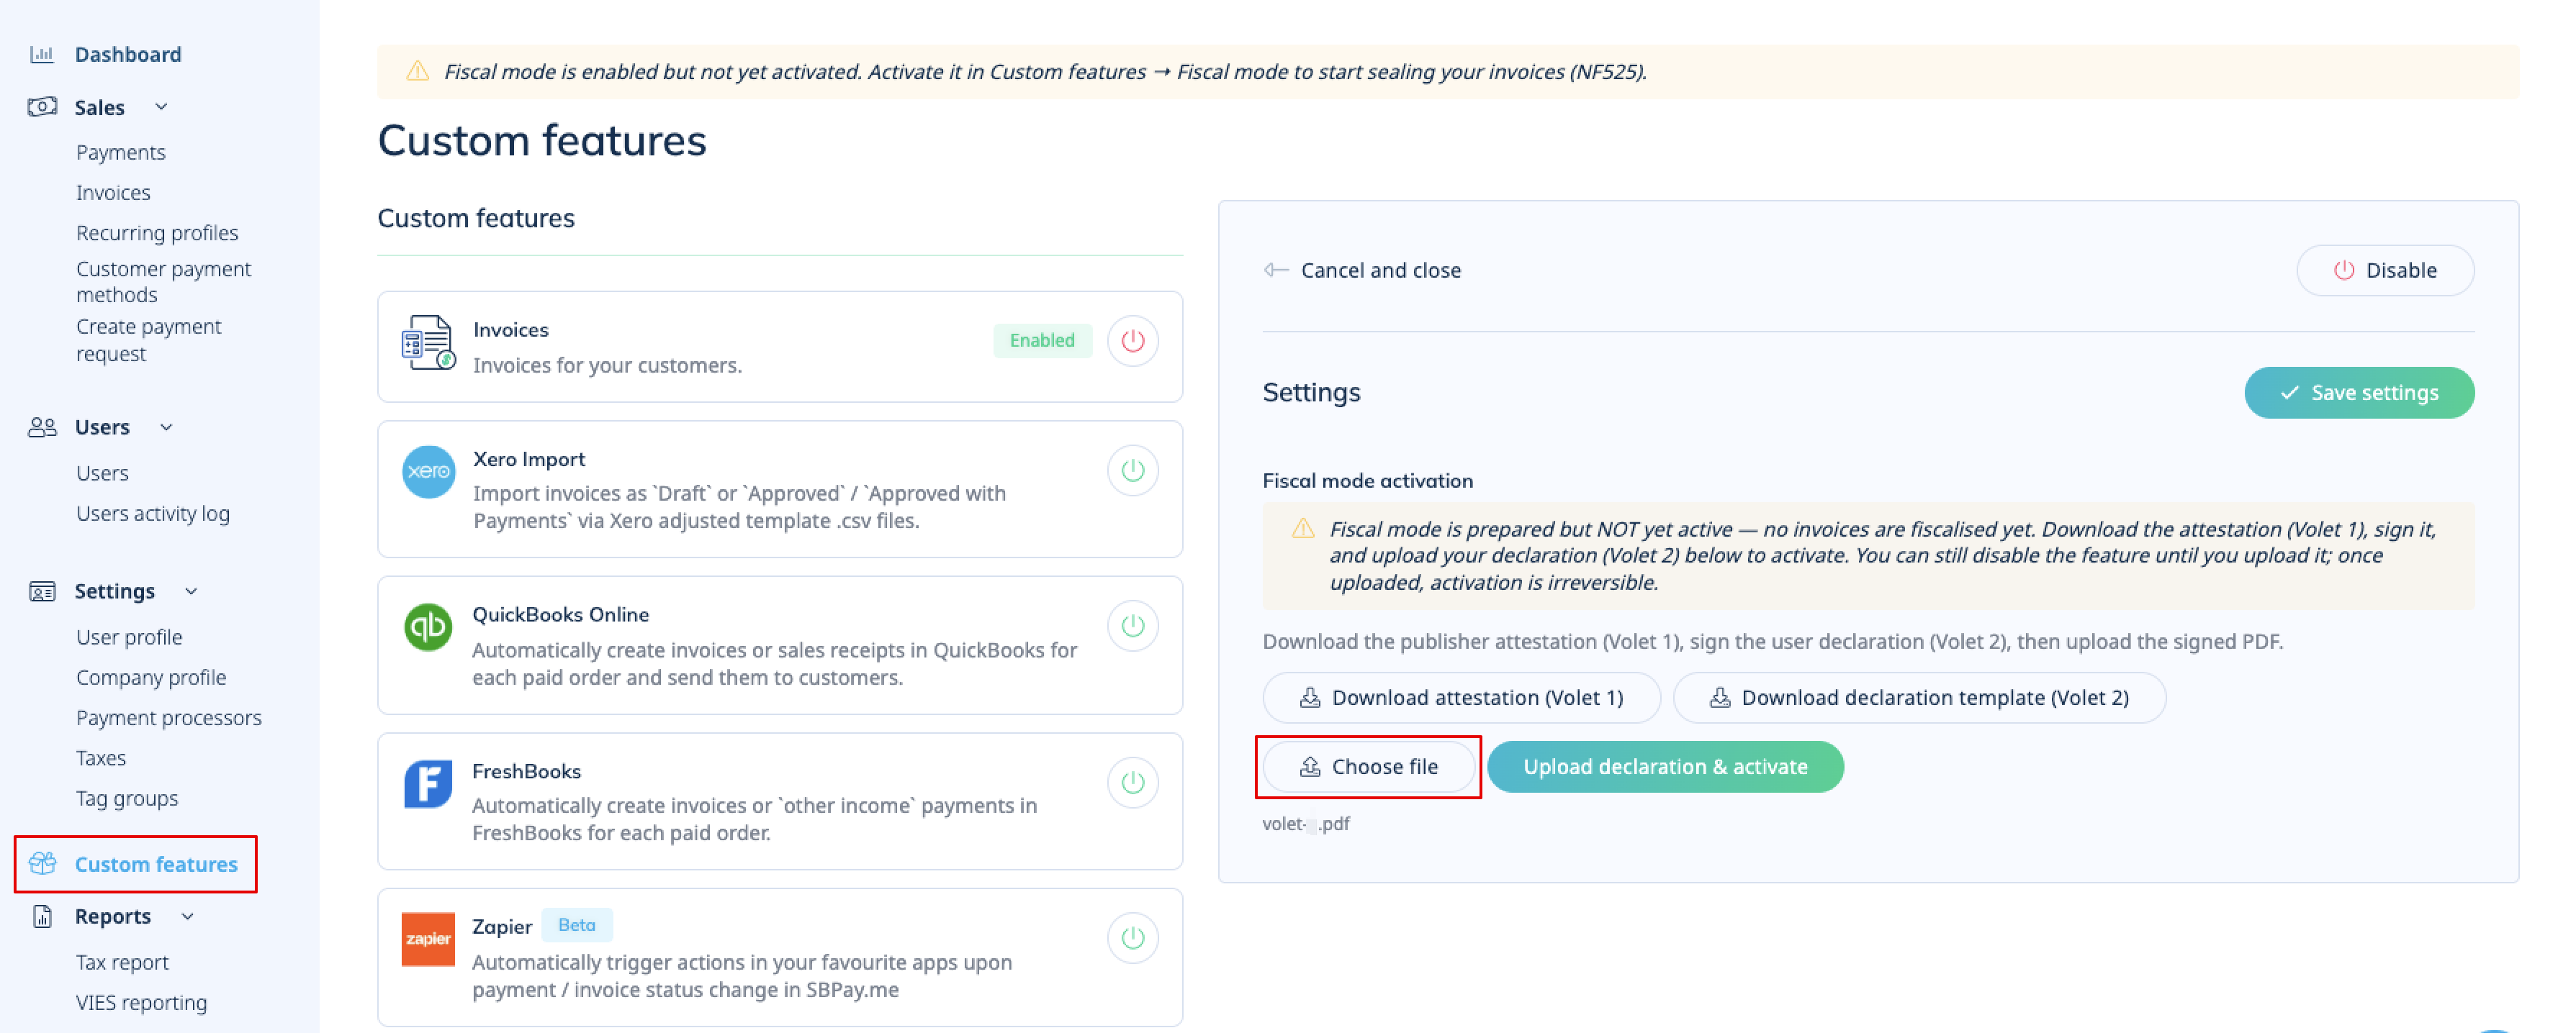Collapse the Sales menu chevron
This screenshot has width=2576, height=1033.
(161, 107)
